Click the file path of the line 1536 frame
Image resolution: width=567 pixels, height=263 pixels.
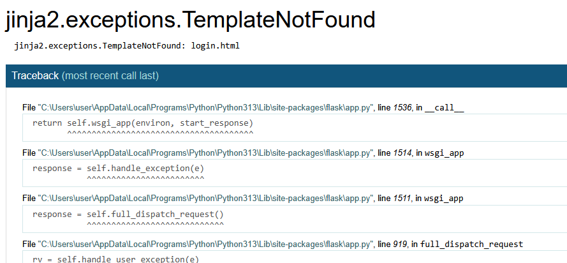pyautogui.click(x=205, y=108)
